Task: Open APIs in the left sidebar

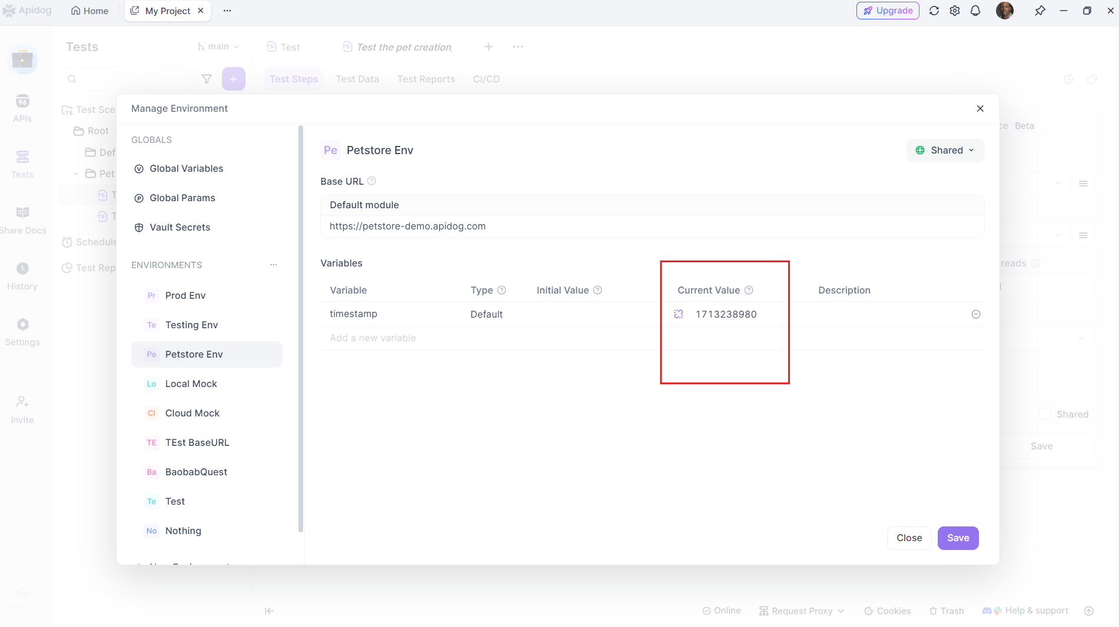Action: point(22,109)
